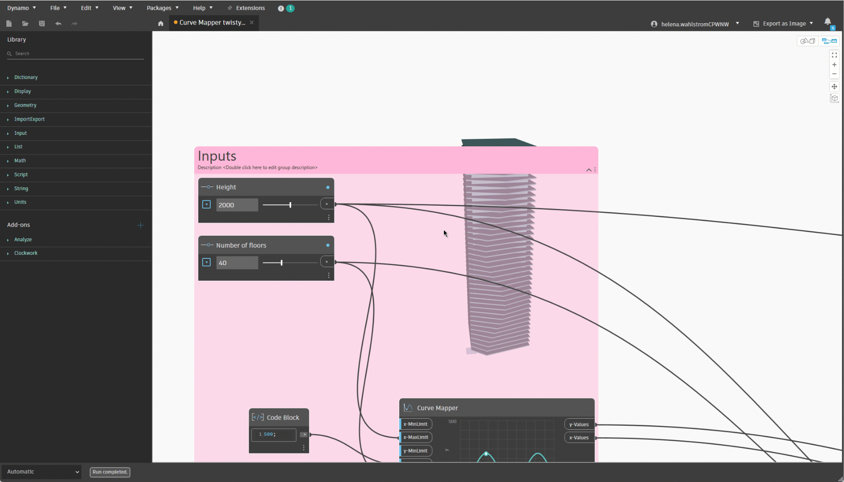
Task: Expand the Height slider settings
Action: [206, 204]
